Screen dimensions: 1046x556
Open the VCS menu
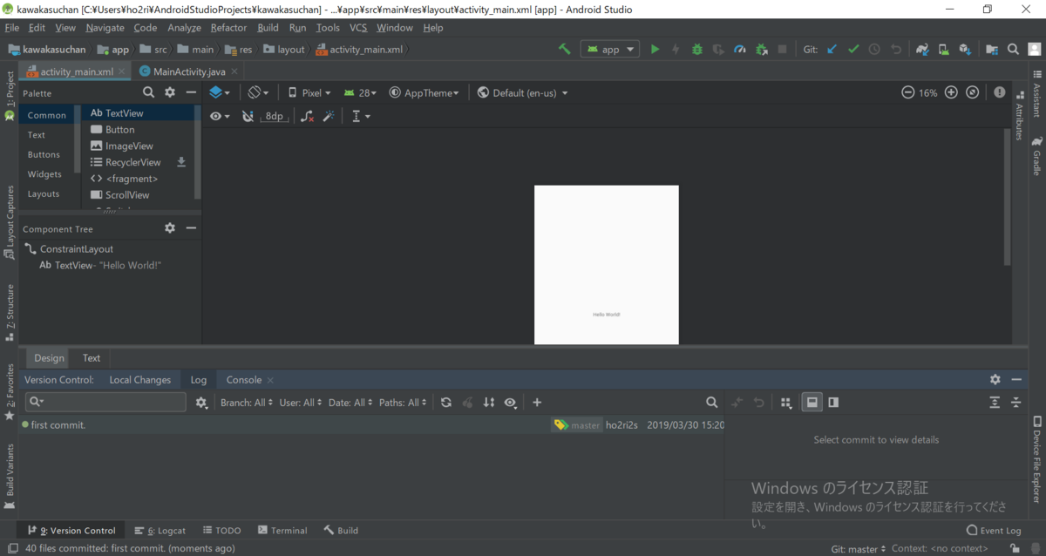(358, 28)
